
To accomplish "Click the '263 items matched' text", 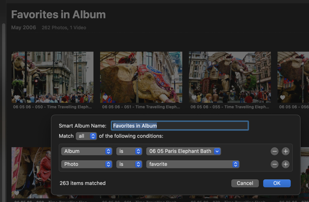I will point(83,183).
